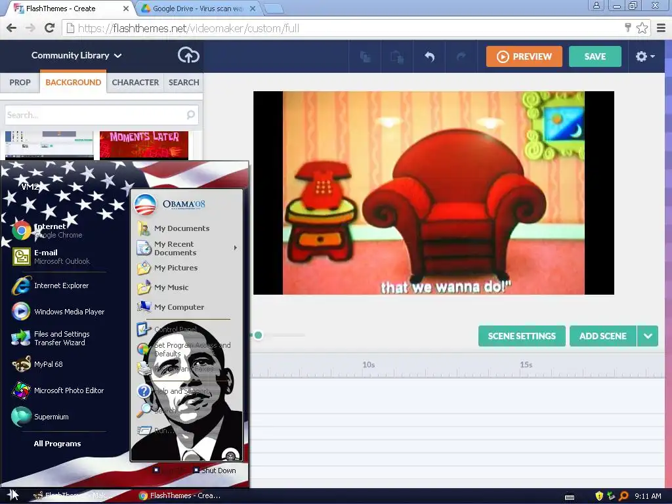Select the desktop screenshot background thumbnail
The height and width of the screenshot is (504, 672).
point(49,145)
